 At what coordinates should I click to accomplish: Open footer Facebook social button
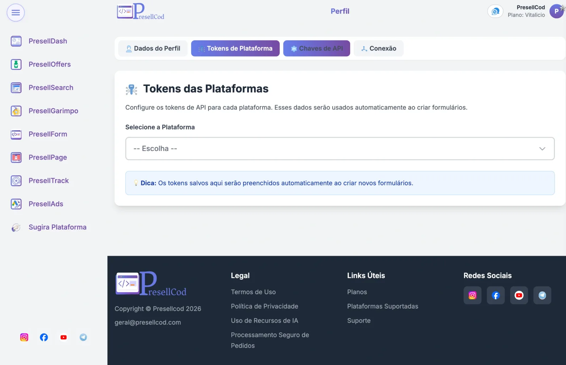[x=496, y=295]
